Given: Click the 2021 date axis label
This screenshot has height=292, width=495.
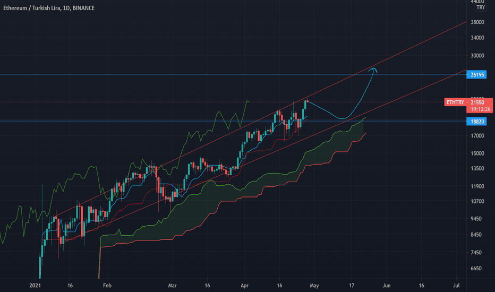Looking at the screenshot, I should (x=35, y=286).
